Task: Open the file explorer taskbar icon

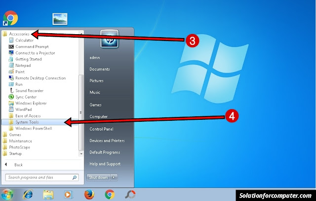Action: (x=48, y=195)
